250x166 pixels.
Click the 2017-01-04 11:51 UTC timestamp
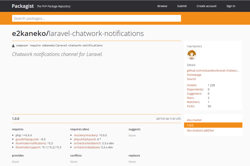click(x=168, y=119)
